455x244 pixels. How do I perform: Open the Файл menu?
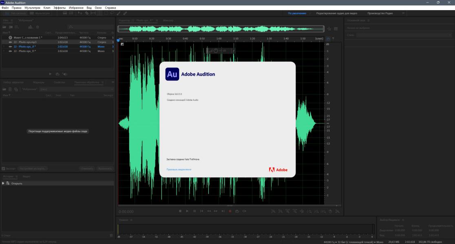[5, 8]
